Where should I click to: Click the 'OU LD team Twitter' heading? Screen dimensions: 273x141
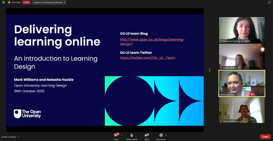[136, 53]
